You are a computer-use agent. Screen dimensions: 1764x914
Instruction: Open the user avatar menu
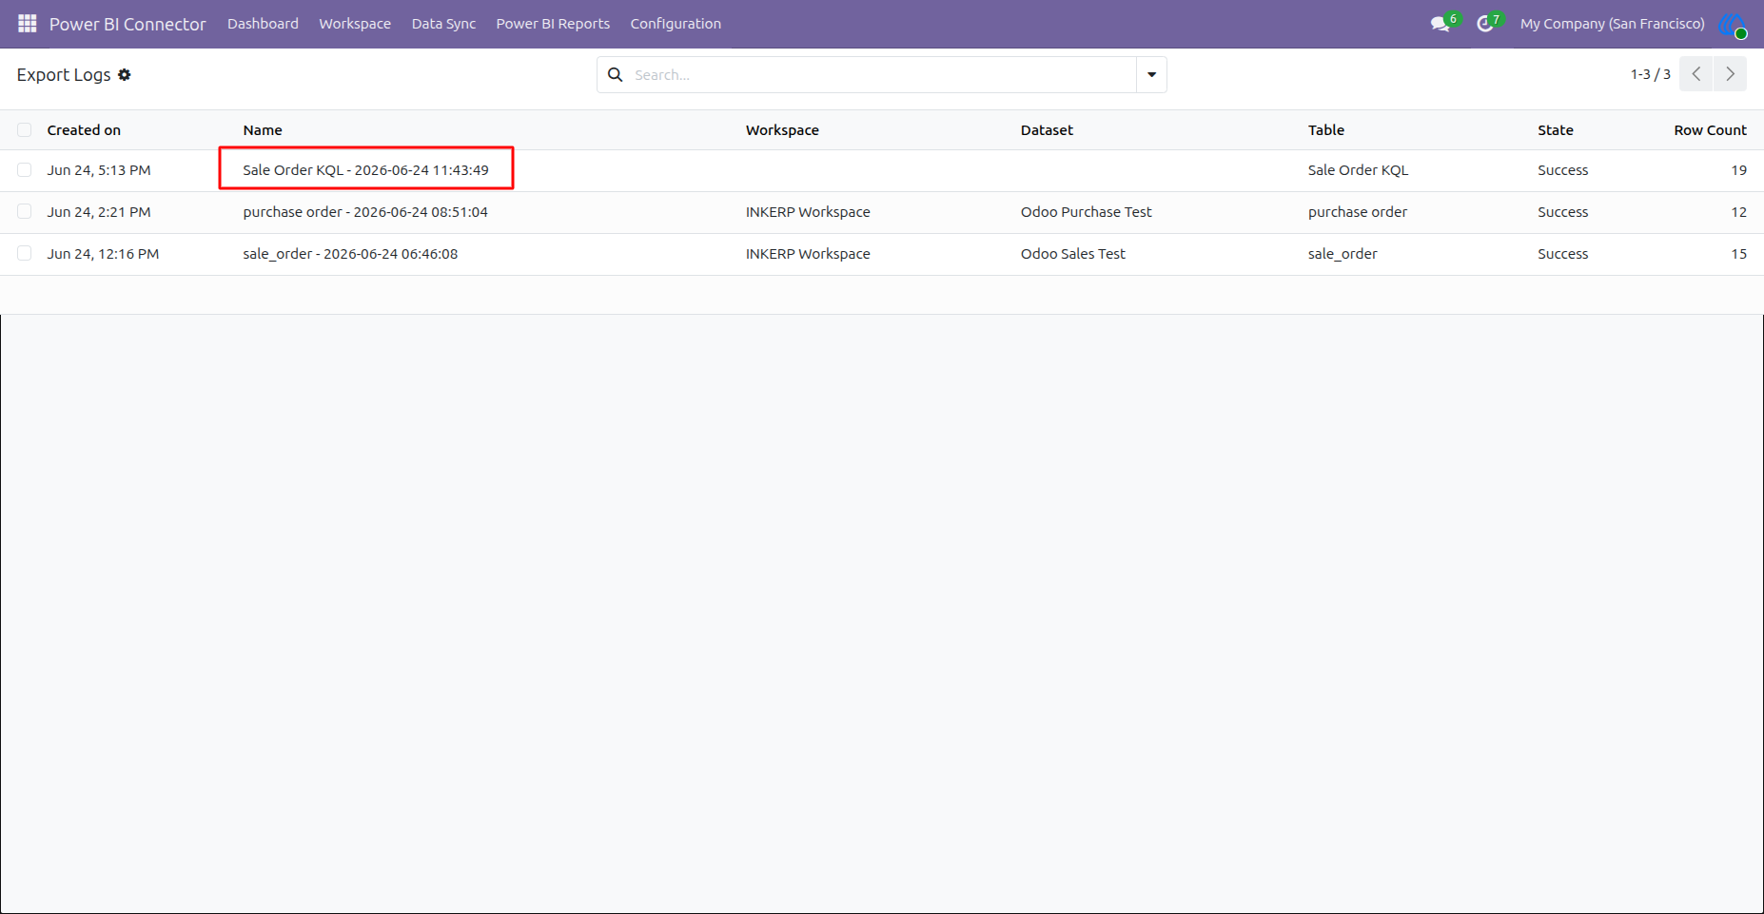point(1733,24)
